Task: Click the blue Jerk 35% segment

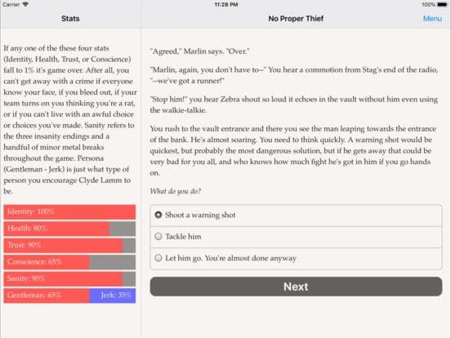Action: [x=113, y=296]
